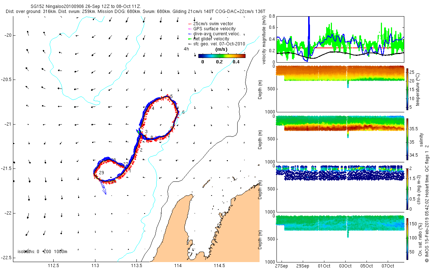Click the temperature depth-section panel
432x270 pixels.
tap(340, 88)
